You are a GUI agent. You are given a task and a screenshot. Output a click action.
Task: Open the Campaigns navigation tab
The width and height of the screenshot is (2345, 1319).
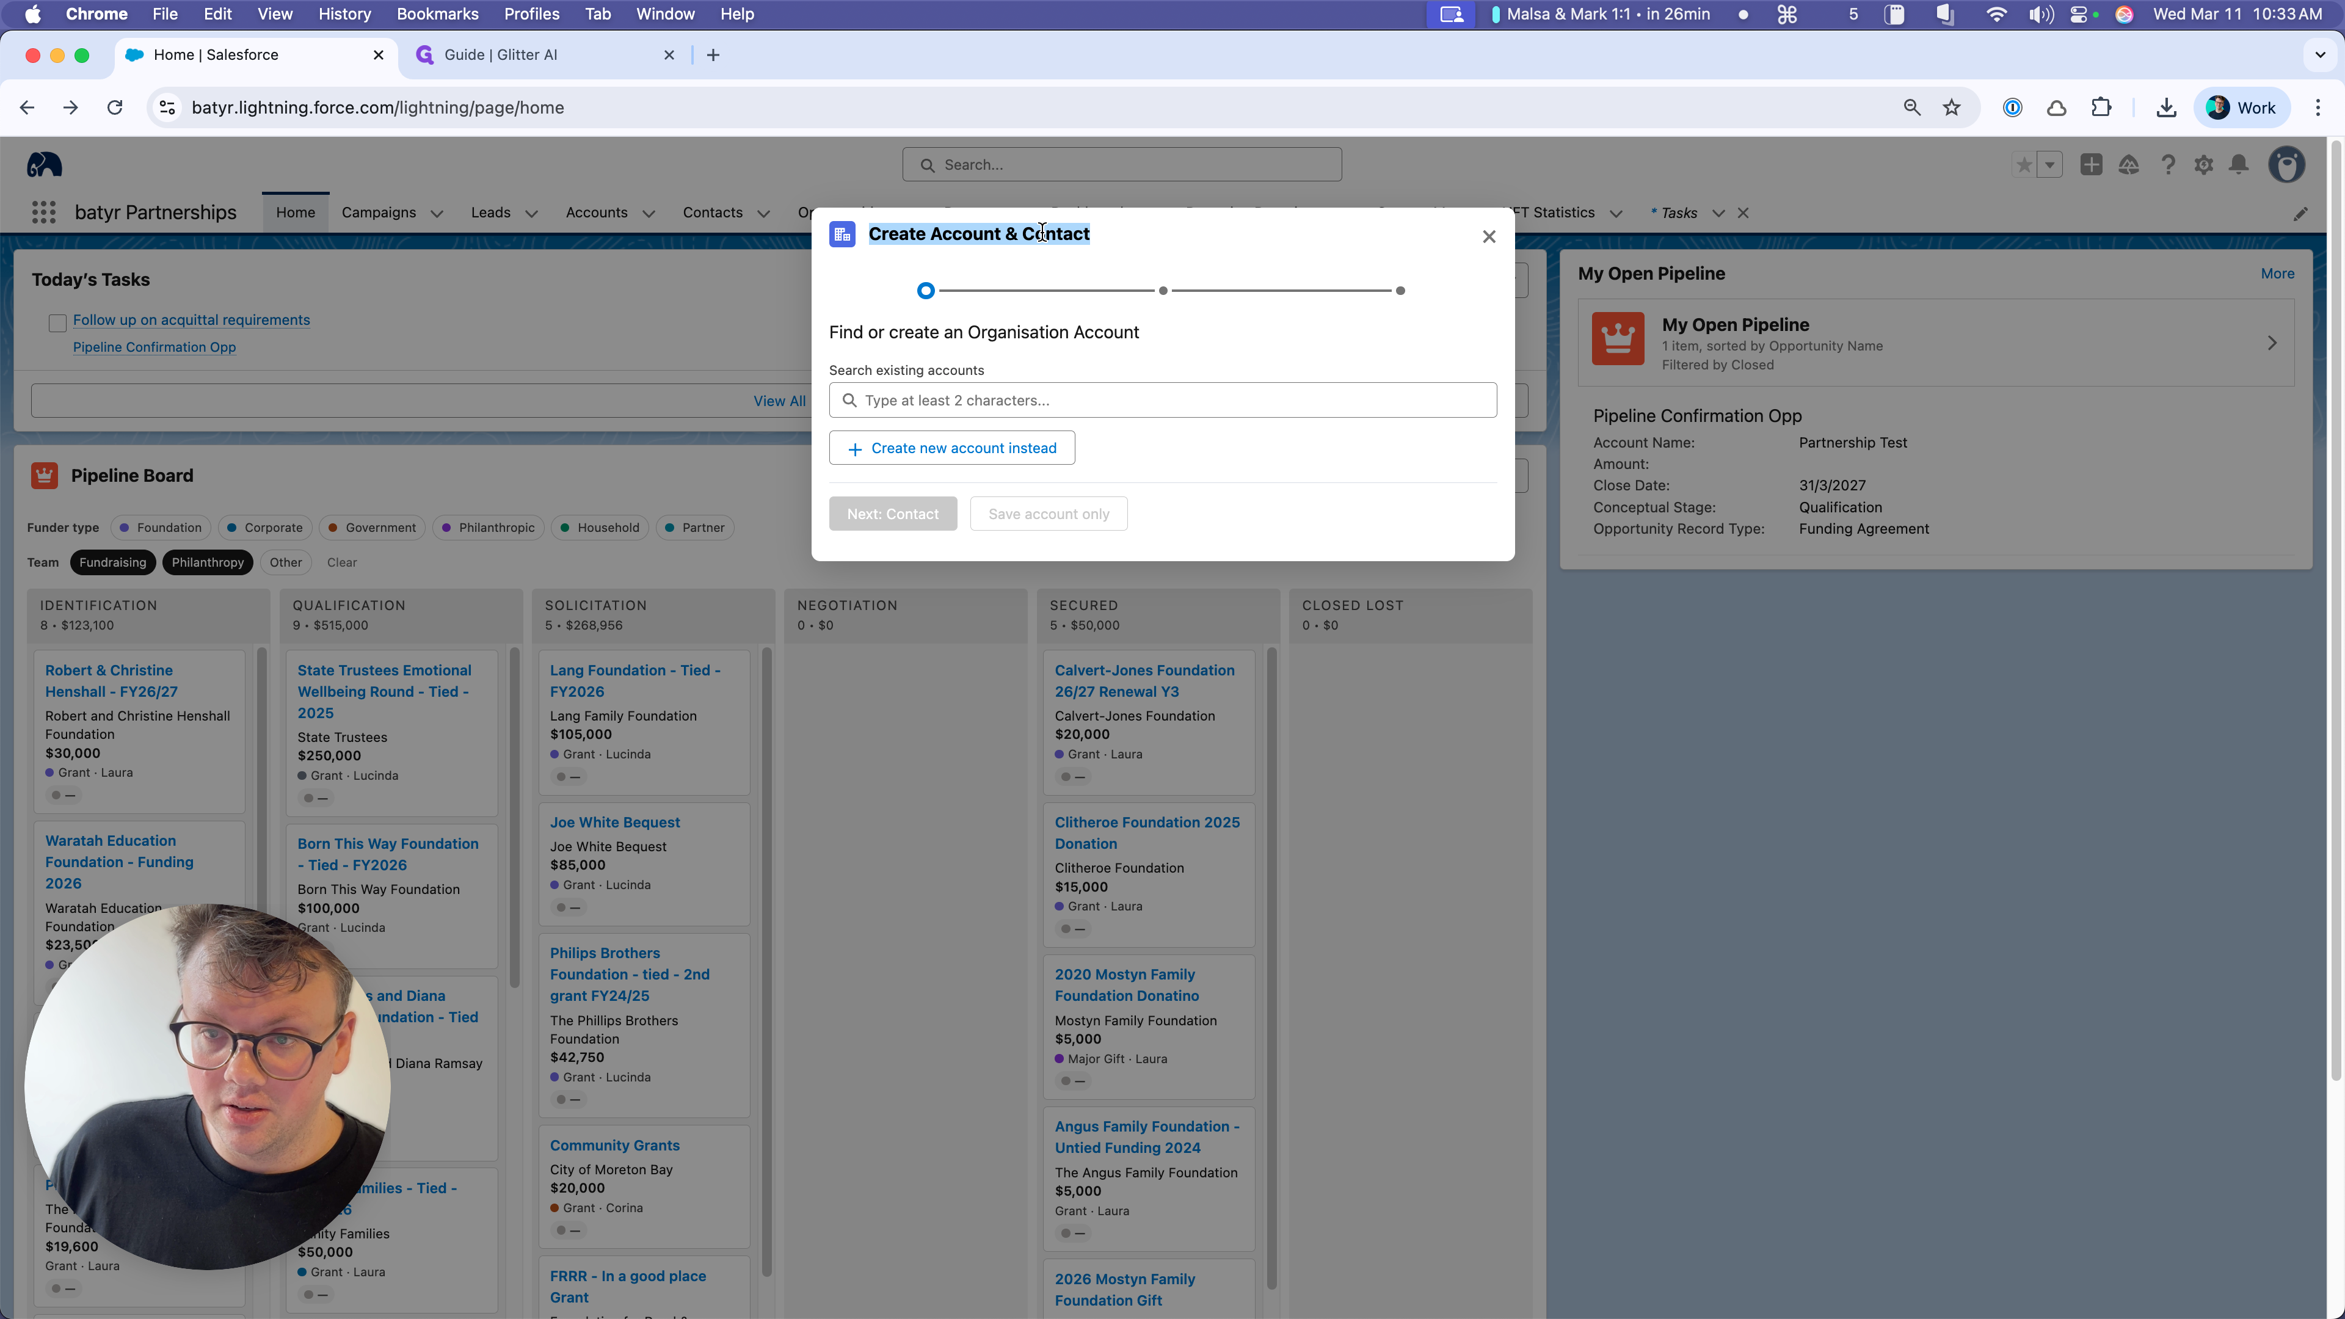(x=379, y=212)
